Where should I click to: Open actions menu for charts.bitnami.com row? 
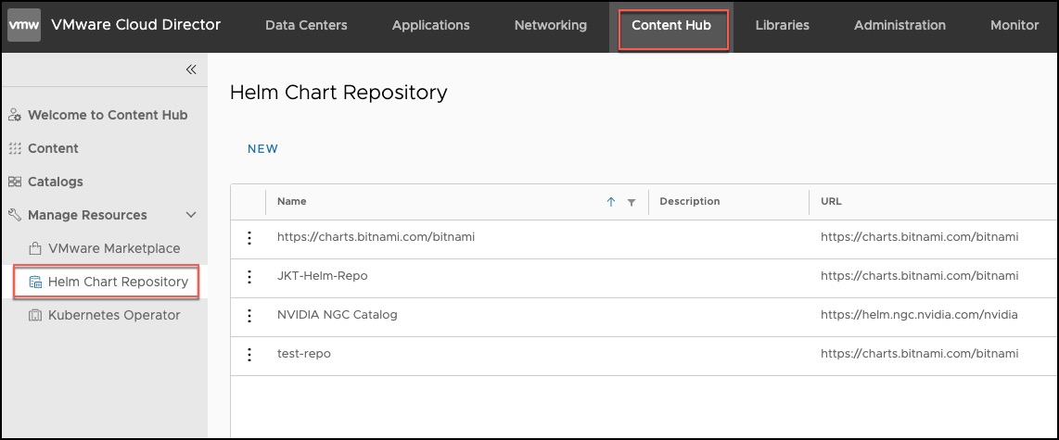[x=249, y=238]
